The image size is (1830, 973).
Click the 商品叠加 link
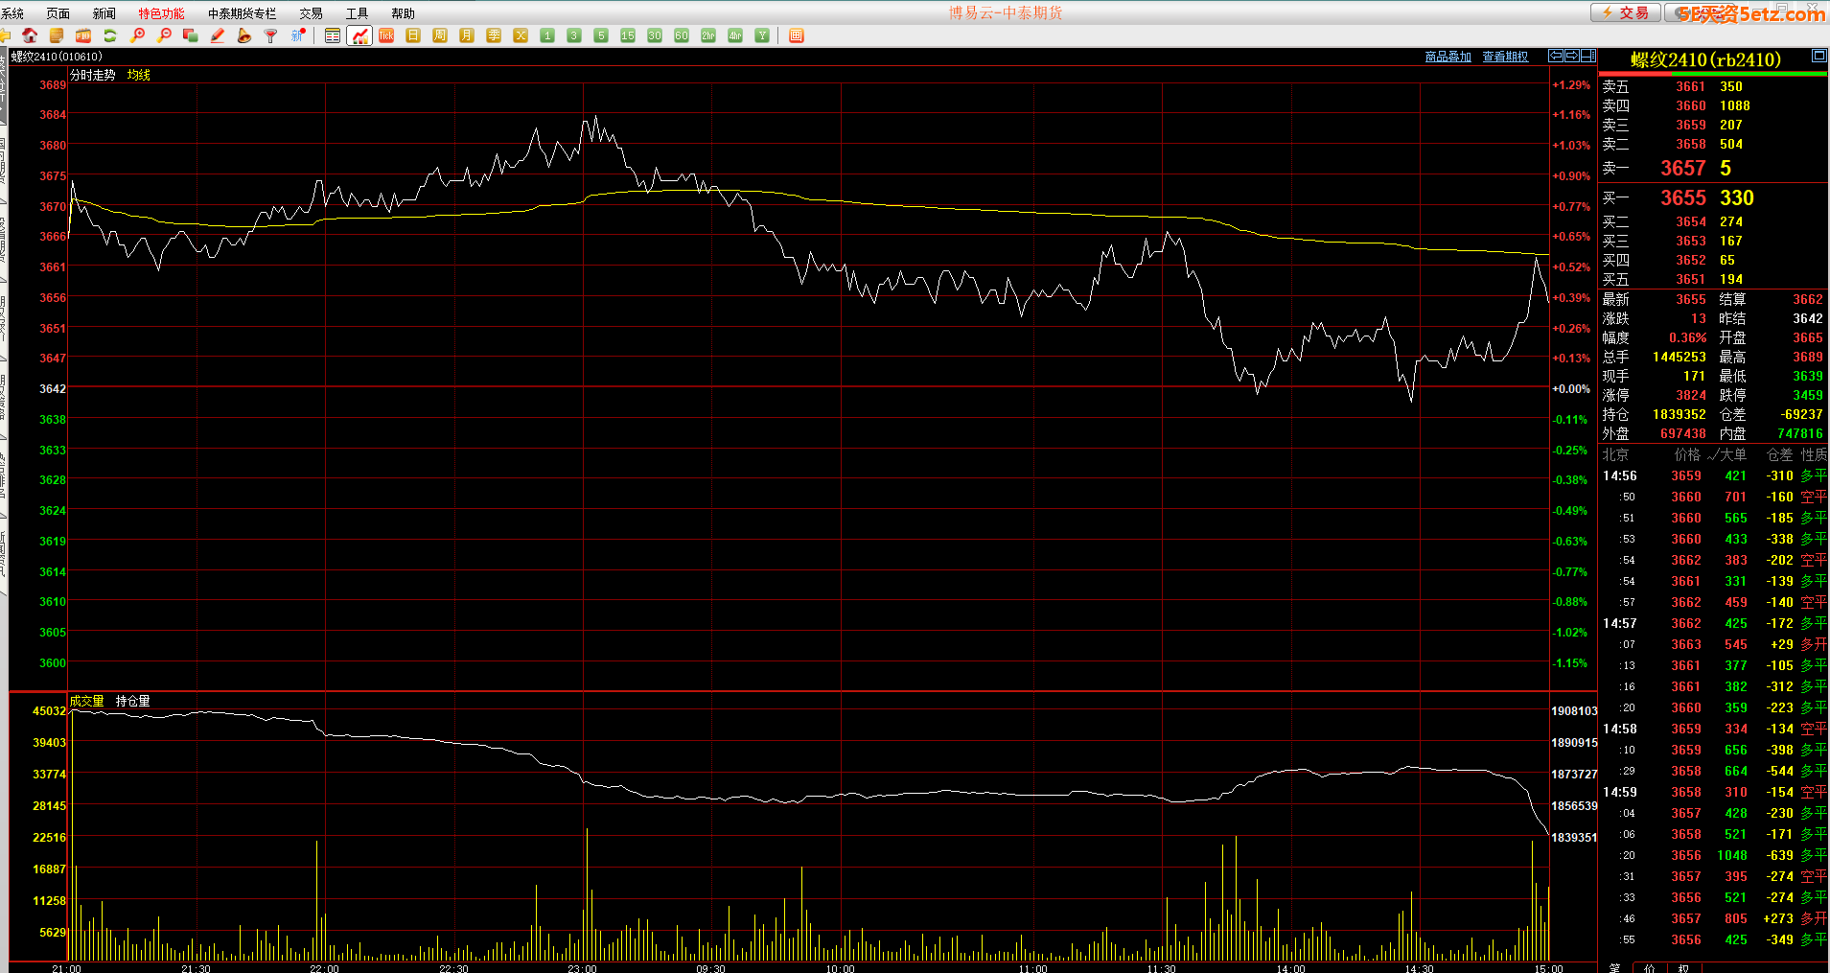coord(1448,57)
